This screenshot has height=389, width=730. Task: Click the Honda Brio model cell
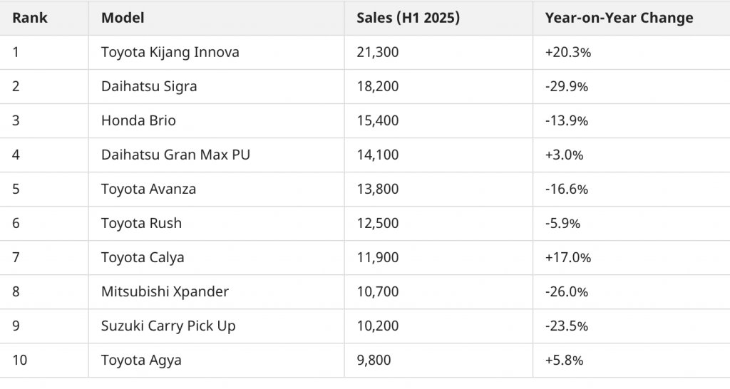pyautogui.click(x=138, y=120)
